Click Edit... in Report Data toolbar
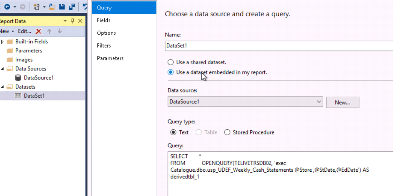Viewport: 393px width, 196px height. [x=24, y=31]
